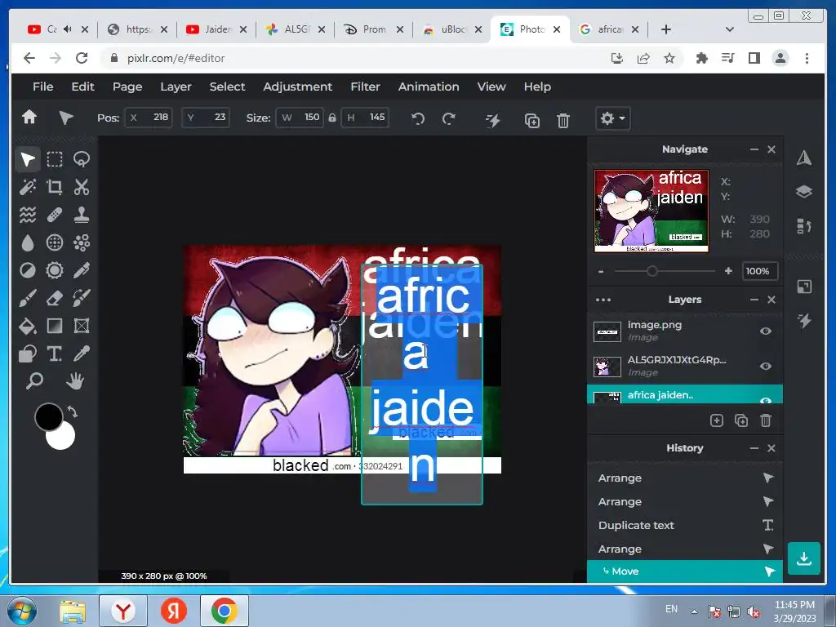The width and height of the screenshot is (836, 627).
Task: Open the Filter menu
Action: coord(365,87)
